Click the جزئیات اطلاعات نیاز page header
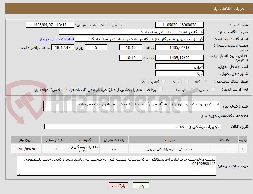 pyautogui.click(x=229, y=9)
